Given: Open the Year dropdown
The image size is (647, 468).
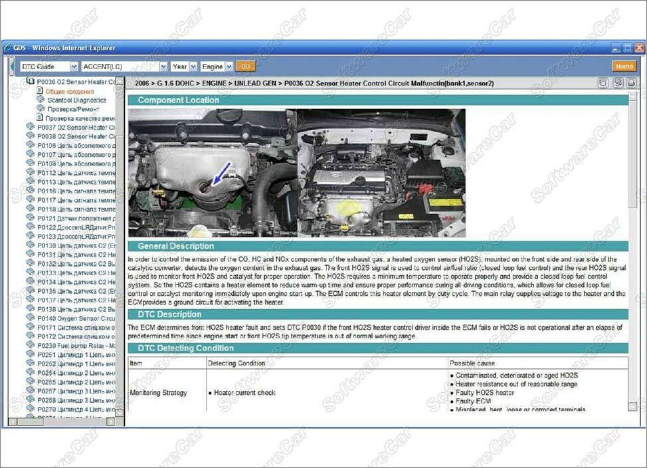Looking at the screenshot, I should (184, 66).
